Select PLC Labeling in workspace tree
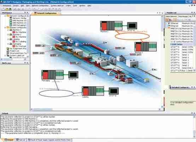Screen dimensions: 196x142 pos(21,42)
